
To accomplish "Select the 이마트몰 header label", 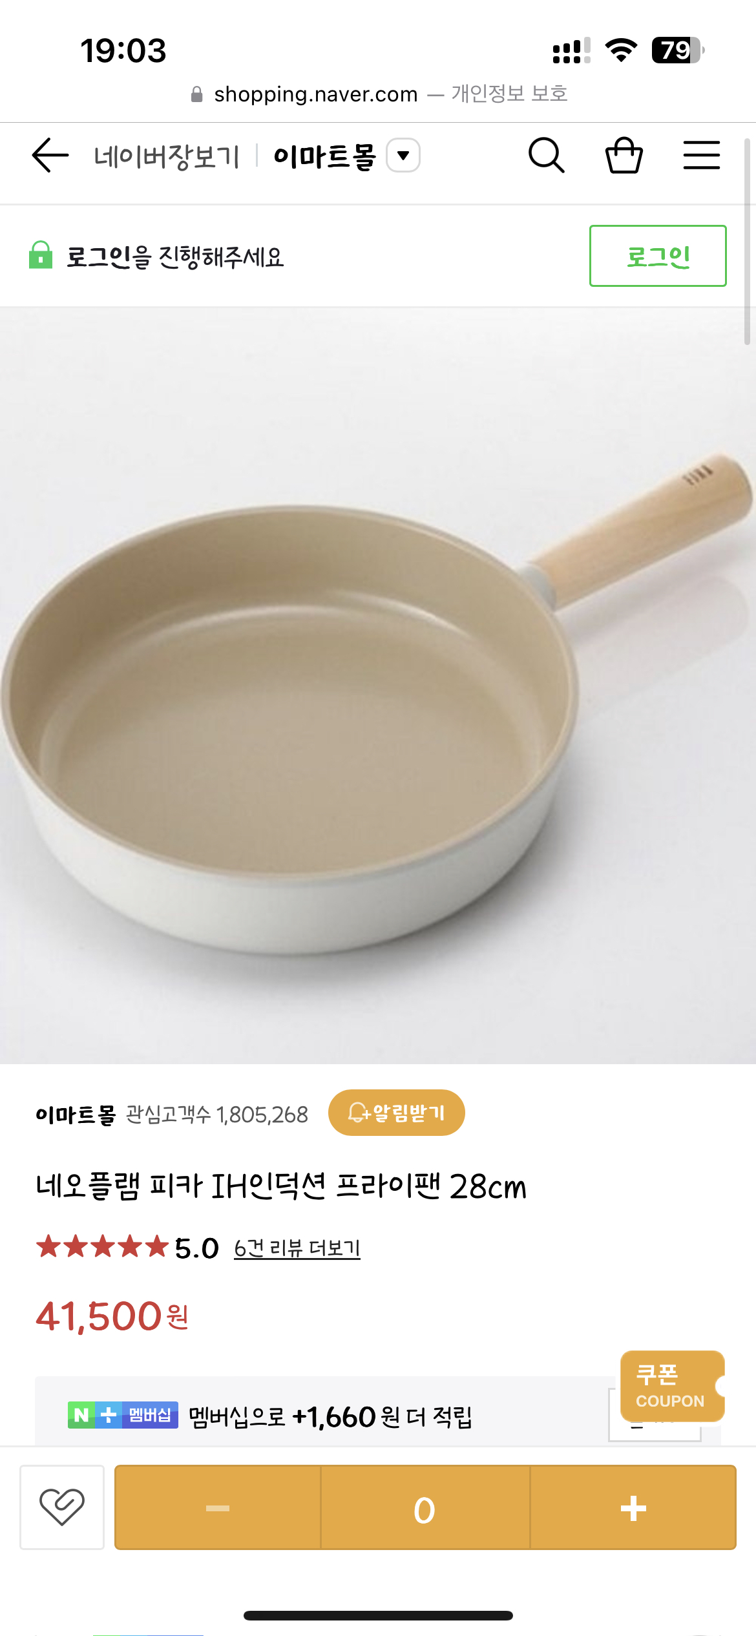I will pos(324,156).
